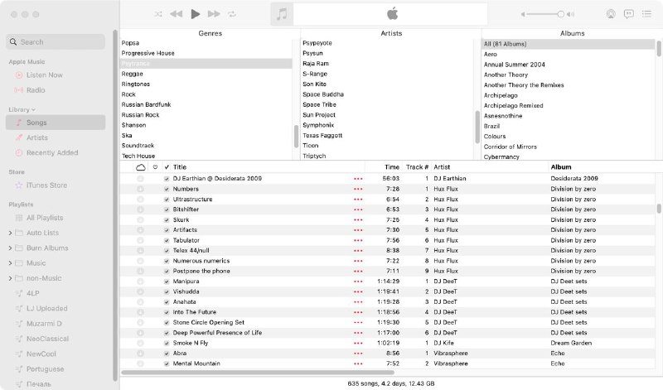Screen dimensions: 663x390
Task: Uncheck the Numbers song checkbox
Action: 167,190
